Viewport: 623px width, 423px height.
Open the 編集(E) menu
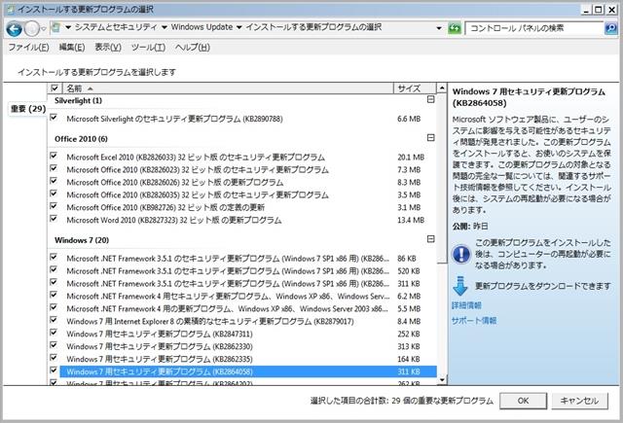tap(72, 48)
